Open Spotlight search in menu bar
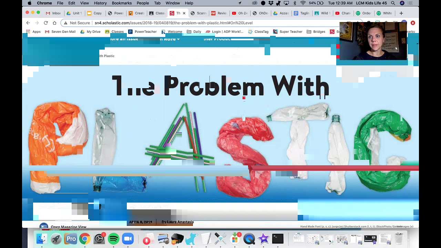 (x=393, y=3)
